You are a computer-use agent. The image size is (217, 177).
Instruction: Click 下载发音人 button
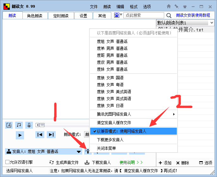[x=98, y=162]
